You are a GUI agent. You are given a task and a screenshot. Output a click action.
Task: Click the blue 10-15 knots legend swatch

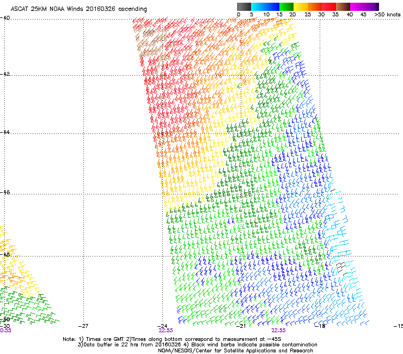(272, 7)
